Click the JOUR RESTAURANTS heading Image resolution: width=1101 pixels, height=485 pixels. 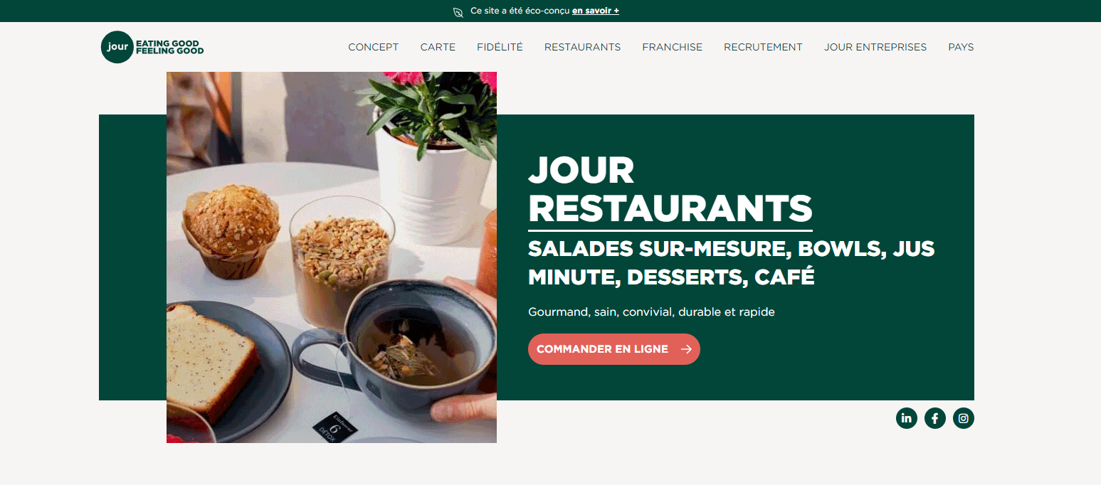[x=670, y=190]
